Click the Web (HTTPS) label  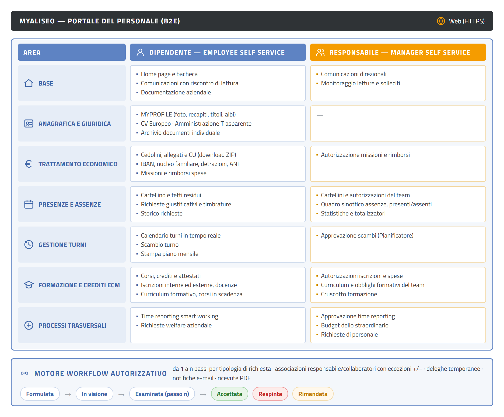tap(467, 21)
